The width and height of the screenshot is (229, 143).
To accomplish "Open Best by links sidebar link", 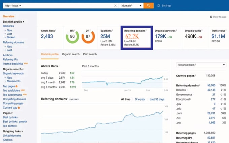I will [x=10, y=117].
